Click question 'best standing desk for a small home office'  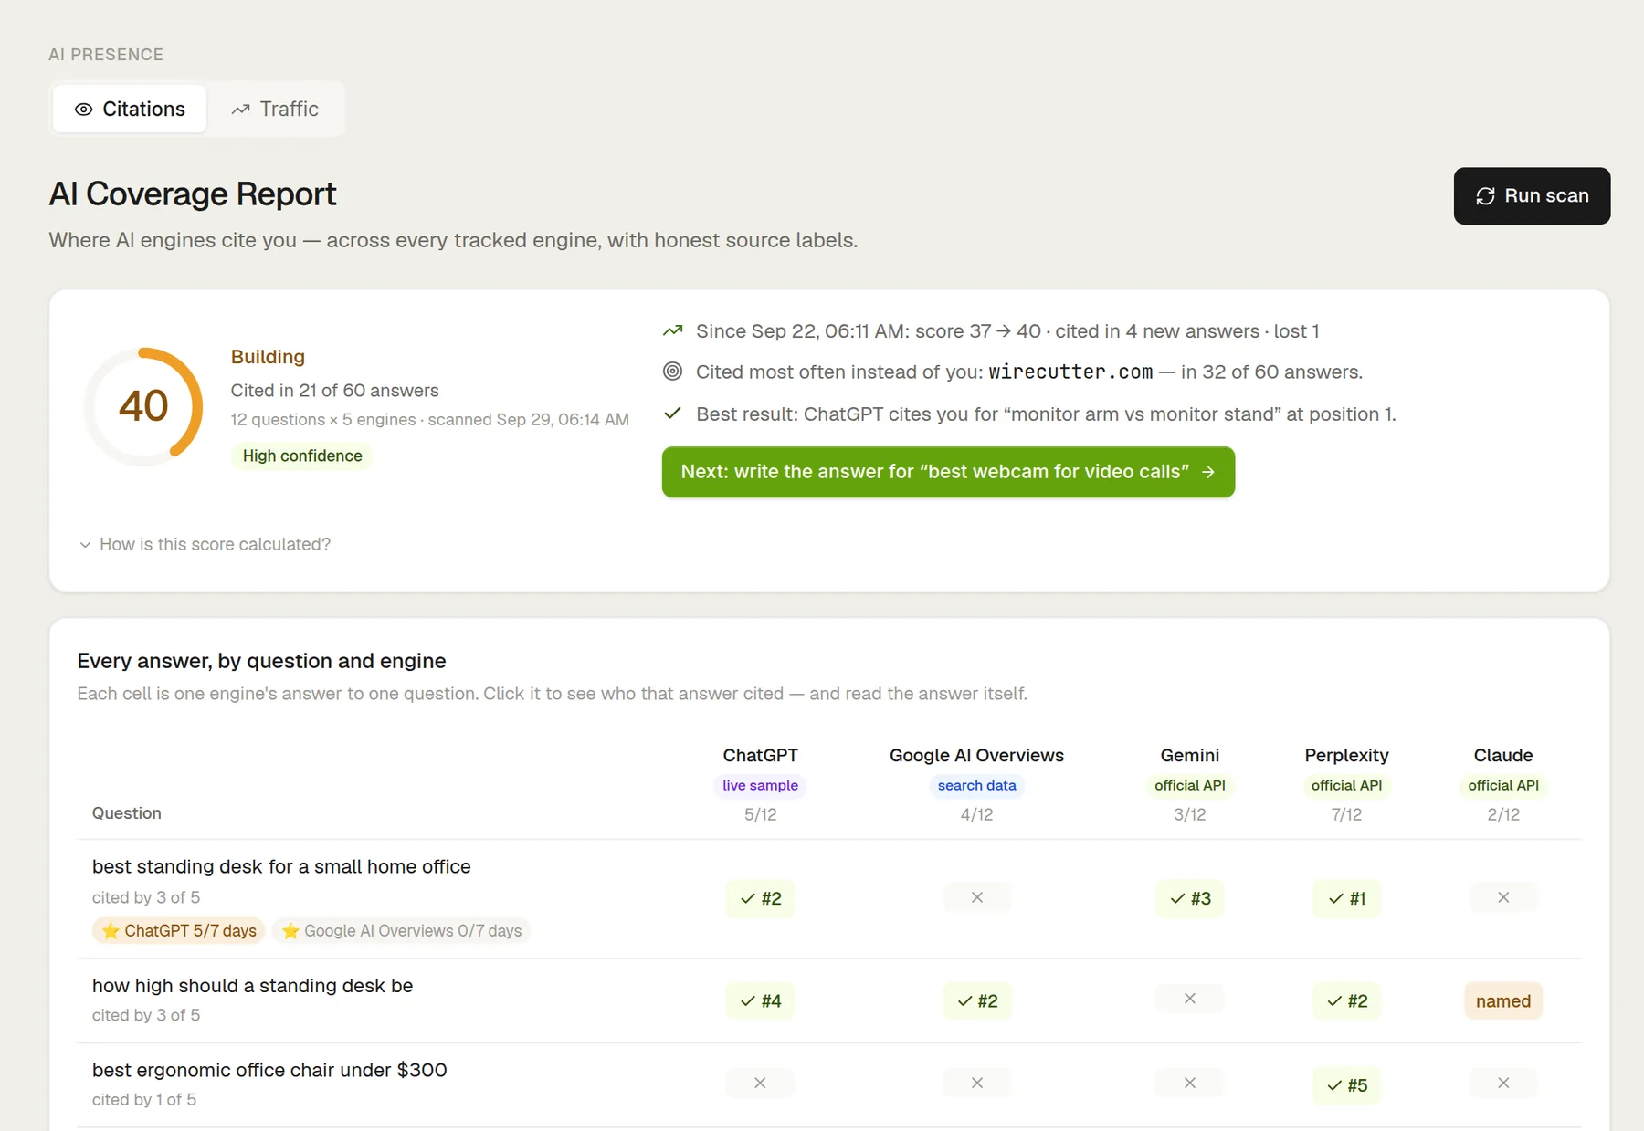[281, 866]
